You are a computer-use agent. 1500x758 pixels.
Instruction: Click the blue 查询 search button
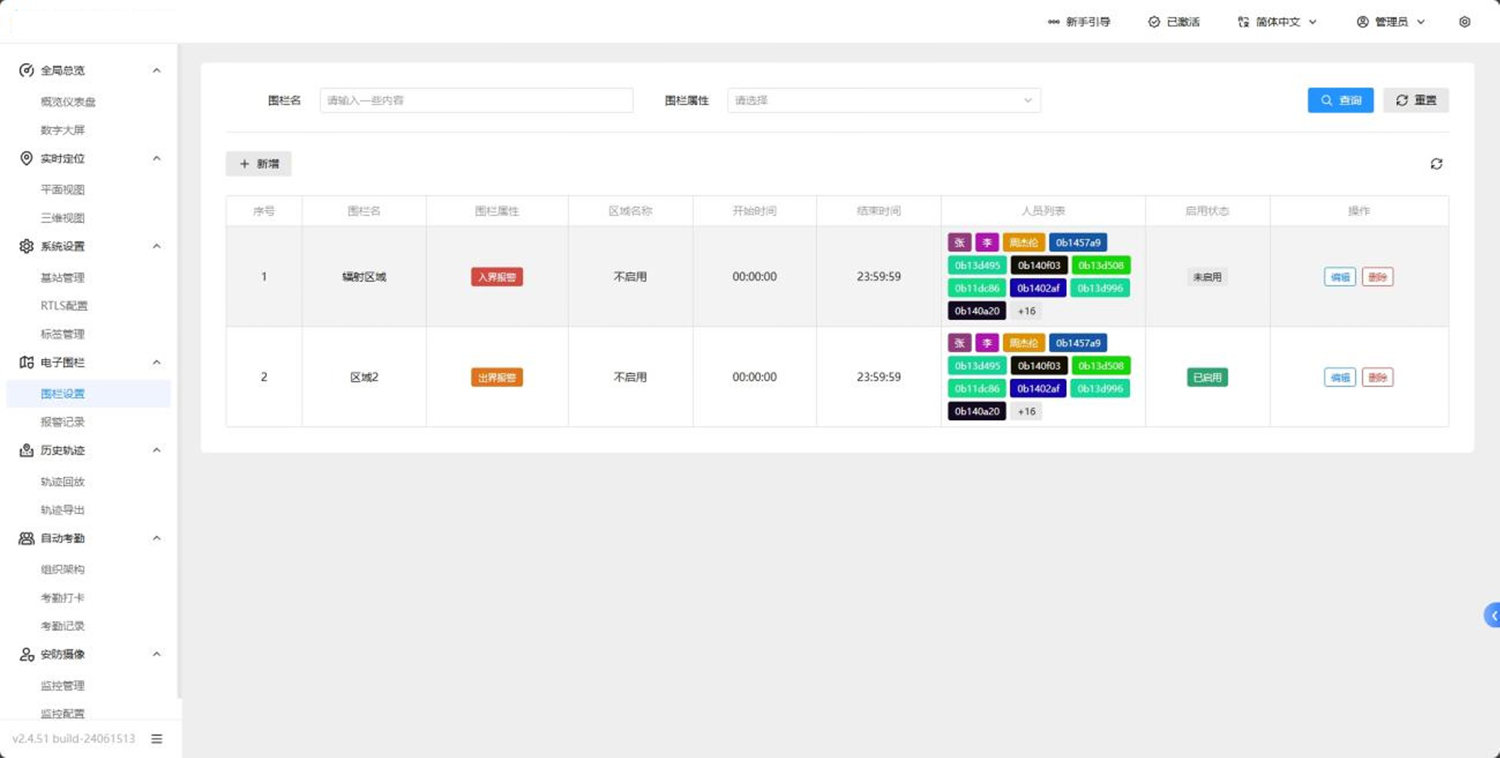coord(1340,100)
